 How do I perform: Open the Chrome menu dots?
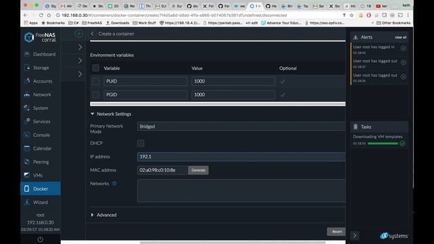coord(408,15)
